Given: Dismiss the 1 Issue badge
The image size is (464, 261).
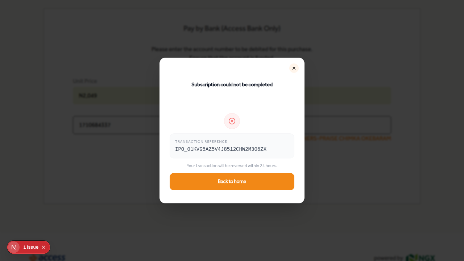Looking at the screenshot, I should [43, 247].
